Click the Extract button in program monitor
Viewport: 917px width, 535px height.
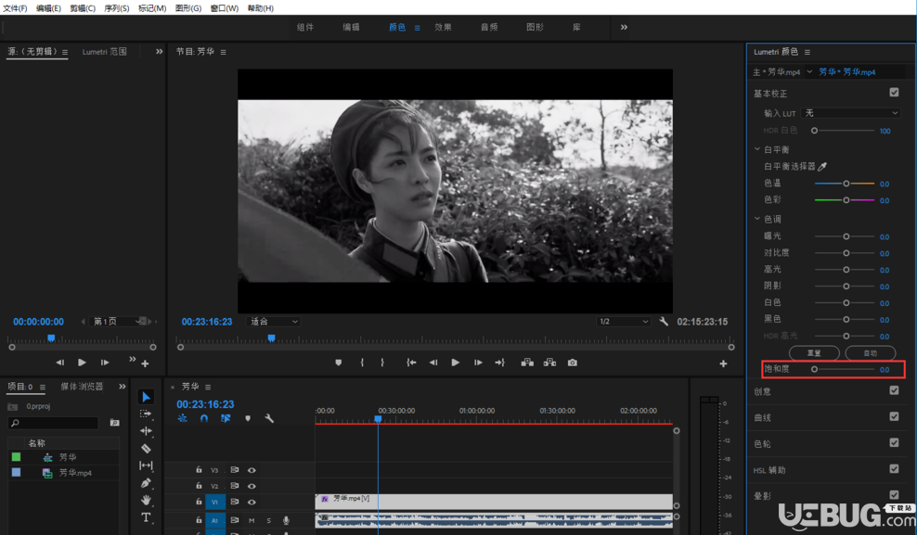549,363
